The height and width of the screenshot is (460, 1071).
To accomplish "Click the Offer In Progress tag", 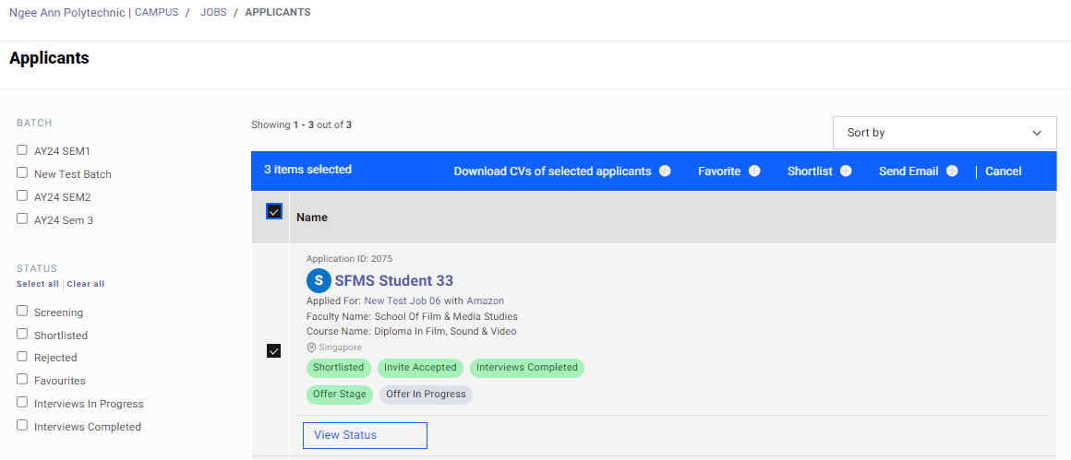I will point(426,395).
